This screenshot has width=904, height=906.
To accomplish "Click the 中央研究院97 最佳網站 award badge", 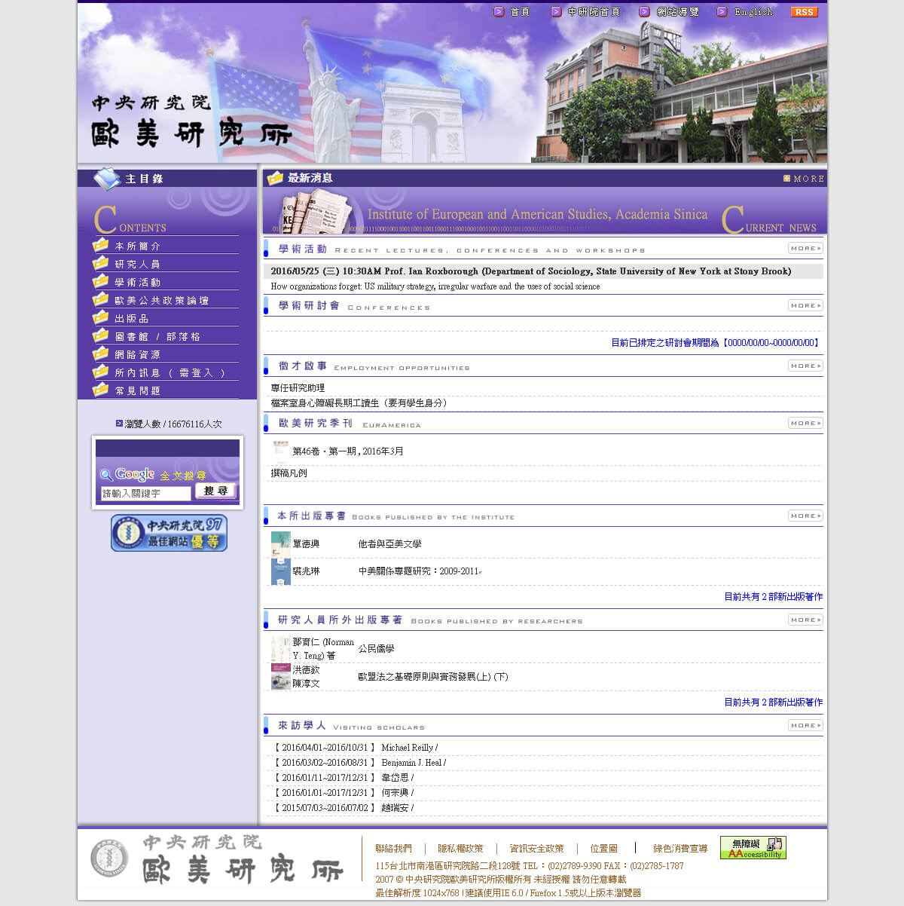I will point(169,533).
